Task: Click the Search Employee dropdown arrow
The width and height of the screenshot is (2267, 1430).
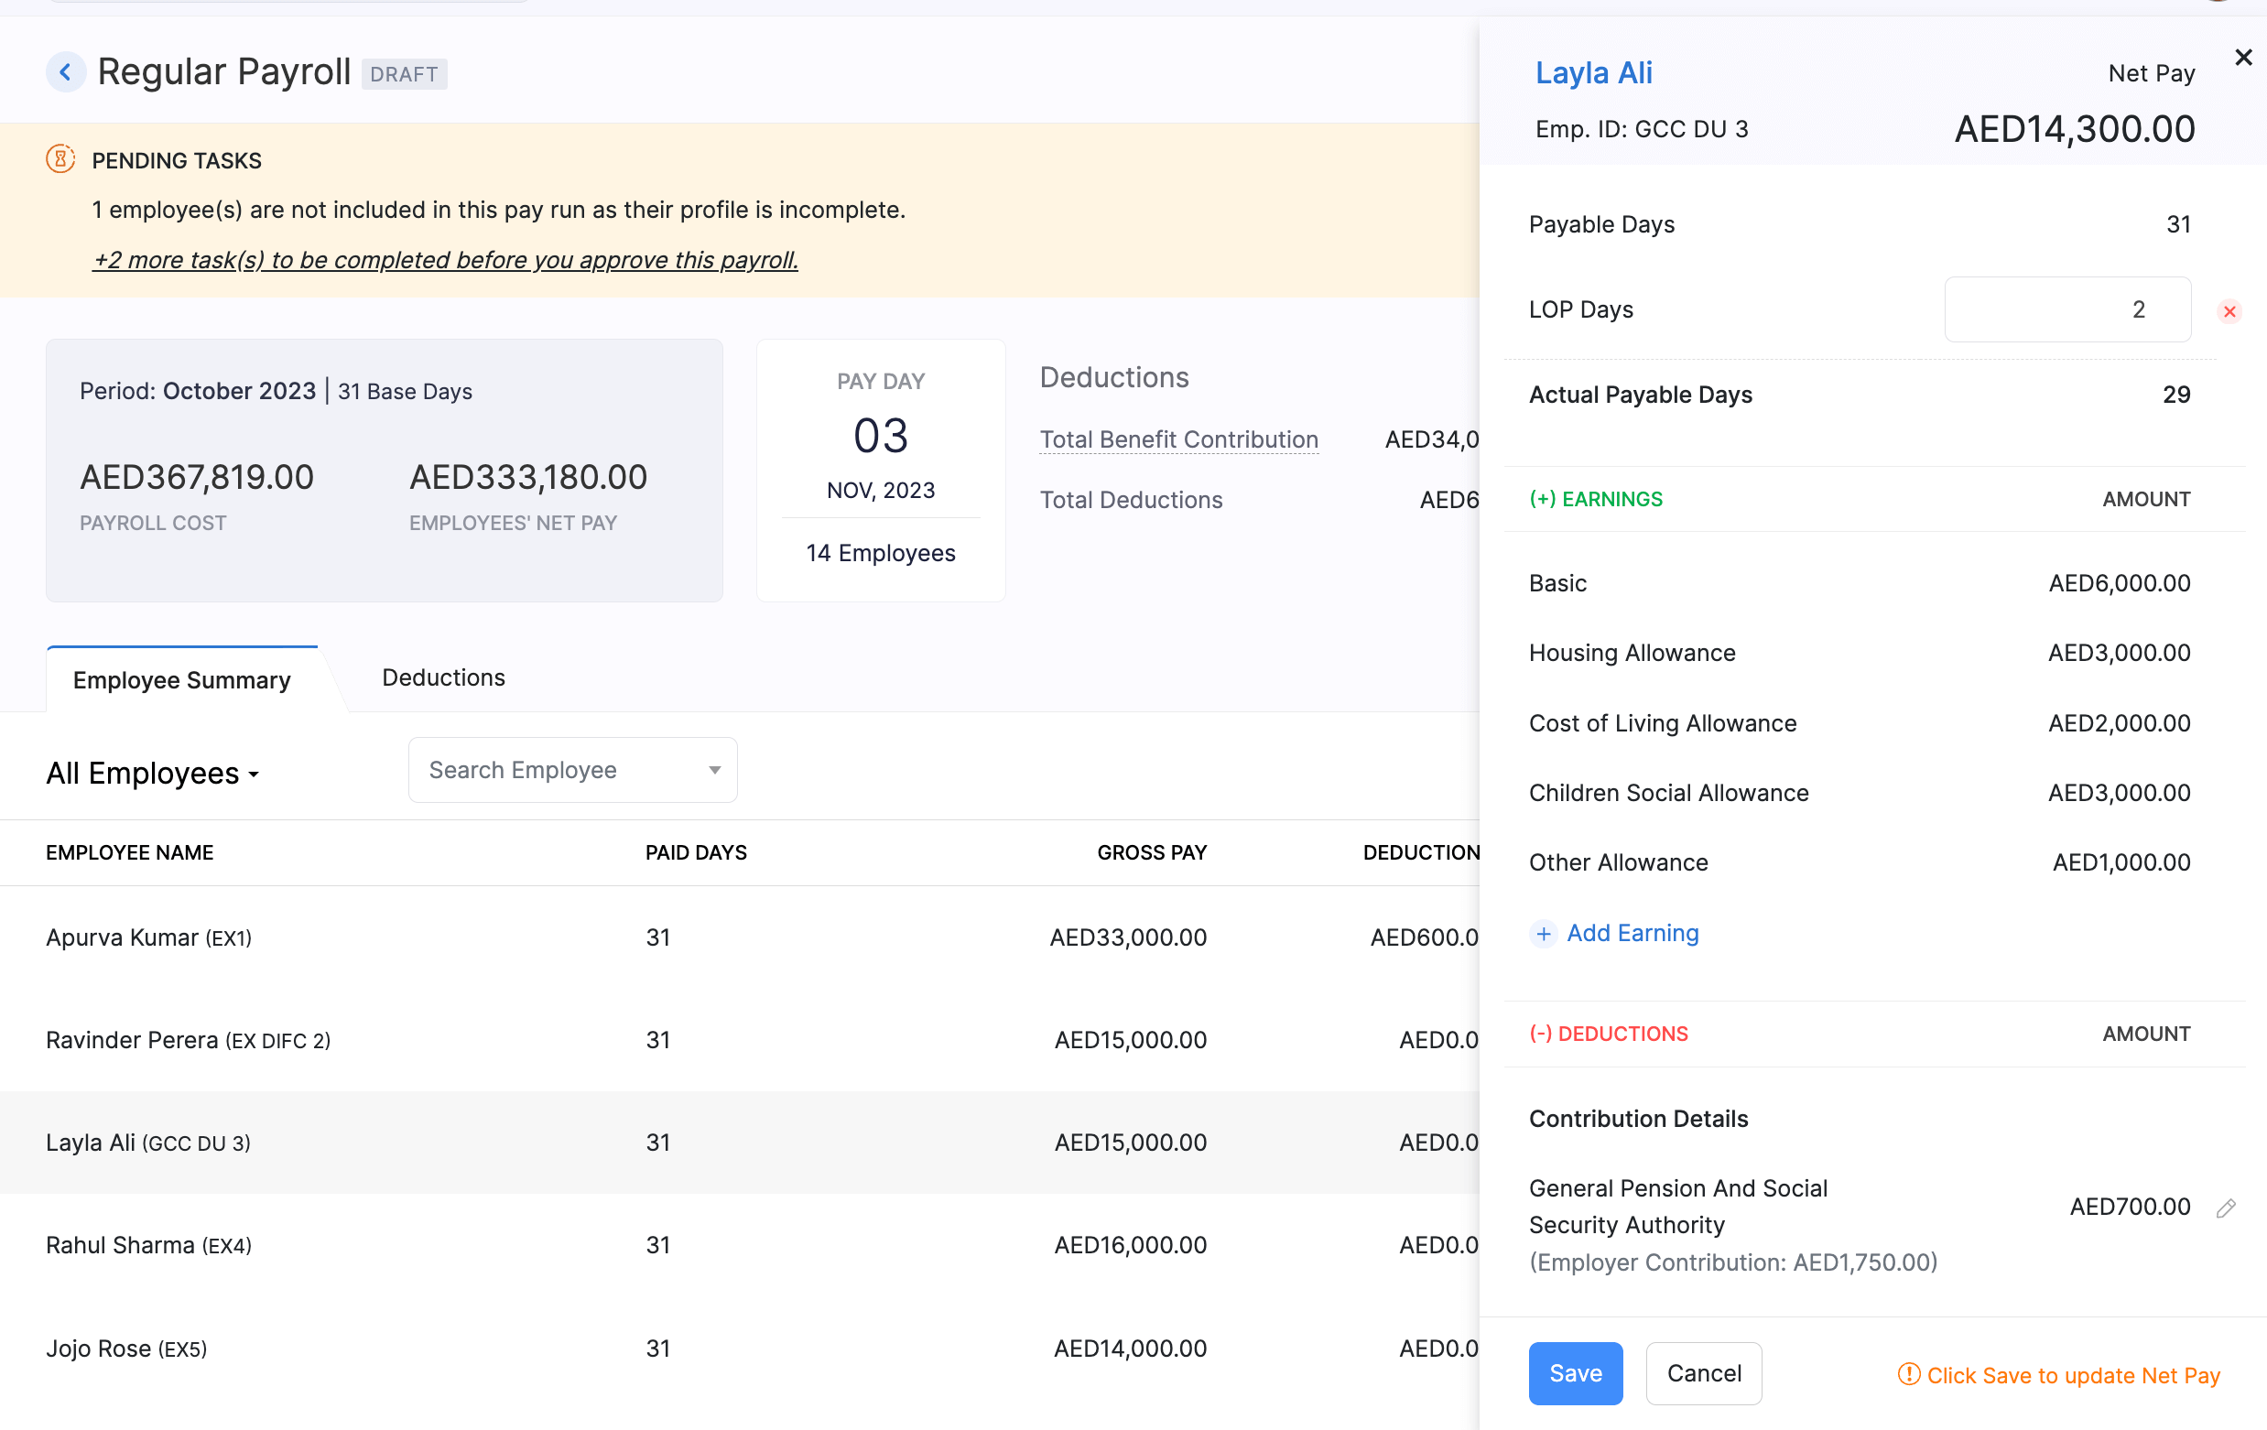Action: 715,769
